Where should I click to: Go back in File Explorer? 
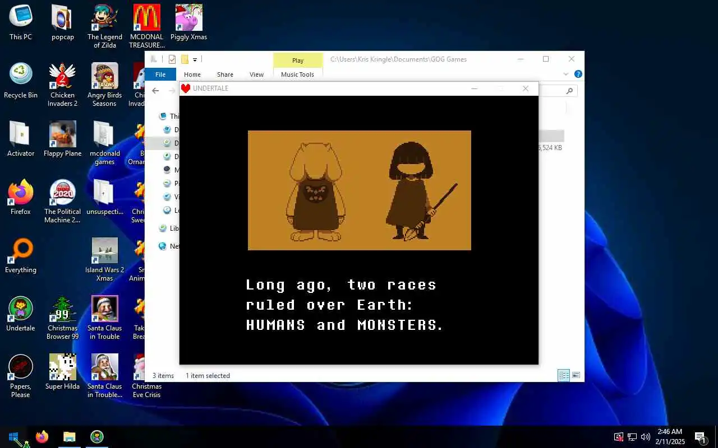click(x=155, y=91)
